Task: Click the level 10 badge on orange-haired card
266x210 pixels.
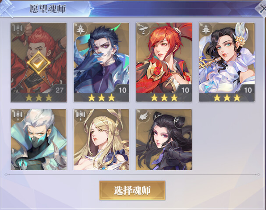Action: coord(185,90)
